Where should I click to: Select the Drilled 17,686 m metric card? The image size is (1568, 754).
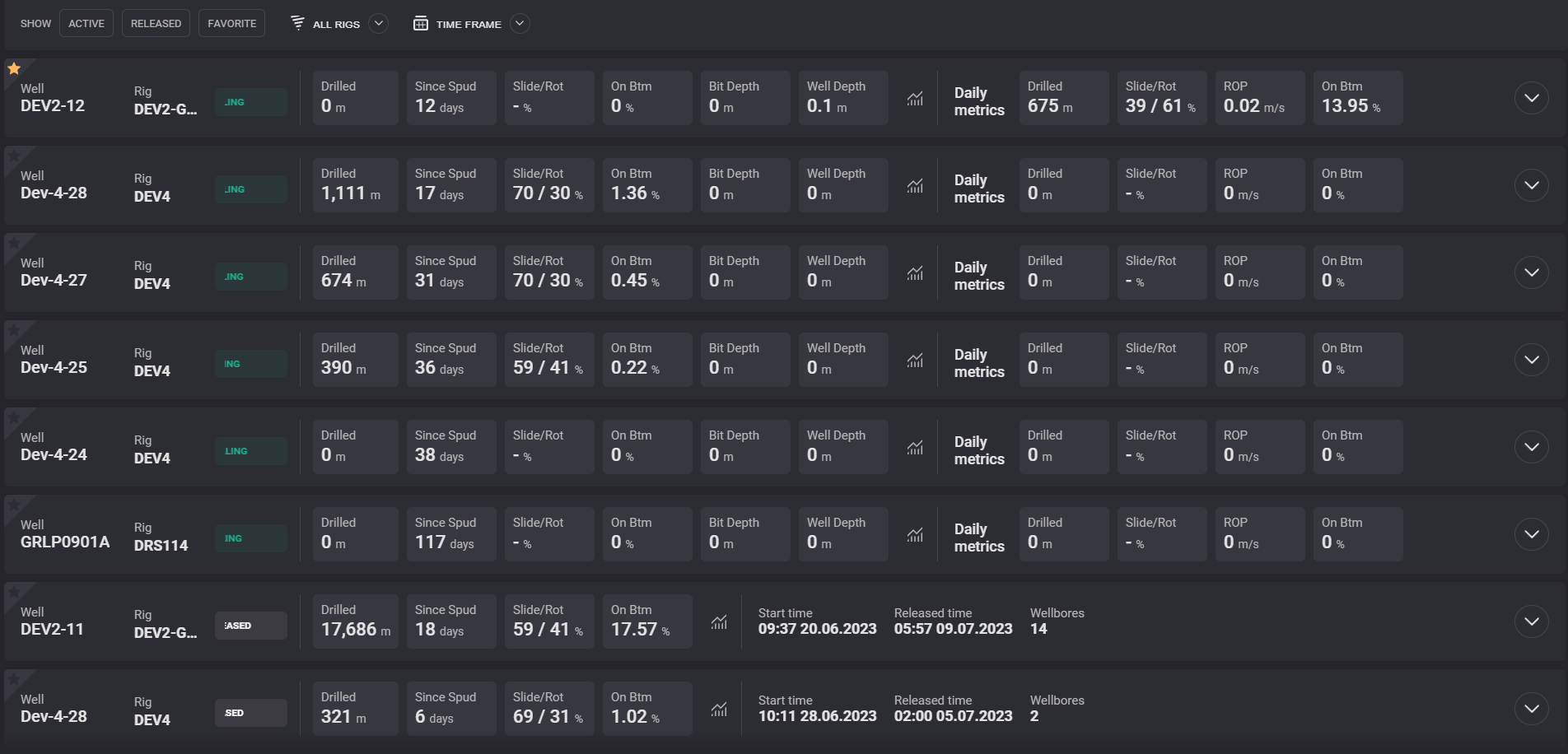click(x=355, y=621)
